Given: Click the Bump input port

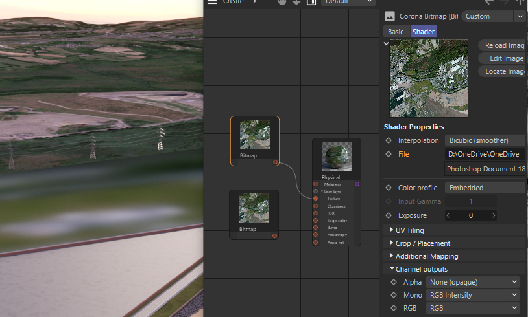Looking at the screenshot, I should pos(315,227).
